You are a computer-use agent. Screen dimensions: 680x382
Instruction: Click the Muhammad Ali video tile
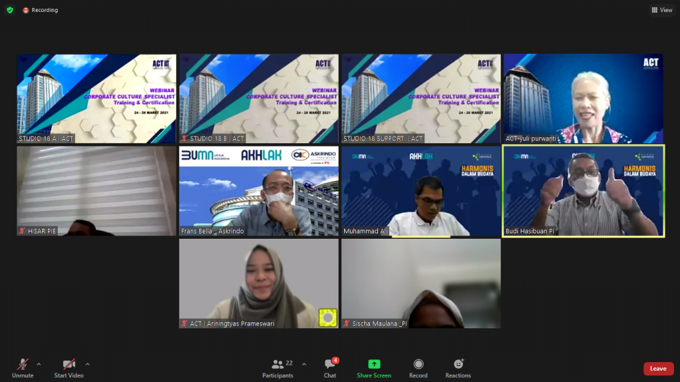(x=421, y=191)
